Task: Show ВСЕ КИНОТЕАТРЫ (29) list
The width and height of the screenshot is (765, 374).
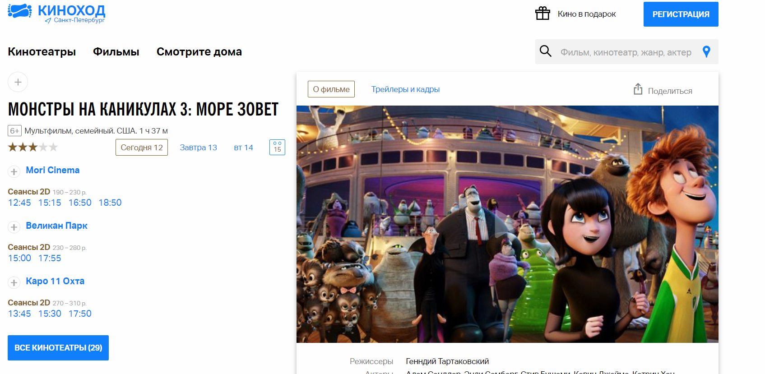Action: click(x=58, y=348)
